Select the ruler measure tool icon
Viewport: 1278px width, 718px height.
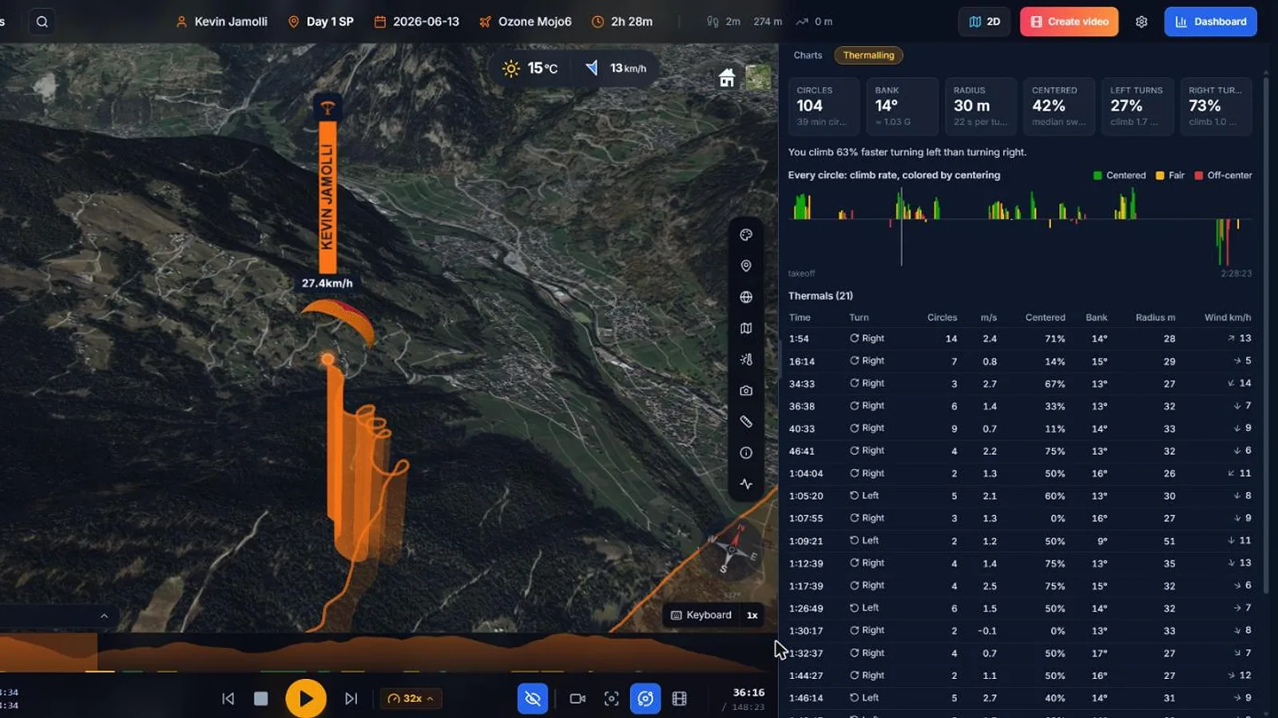(746, 421)
